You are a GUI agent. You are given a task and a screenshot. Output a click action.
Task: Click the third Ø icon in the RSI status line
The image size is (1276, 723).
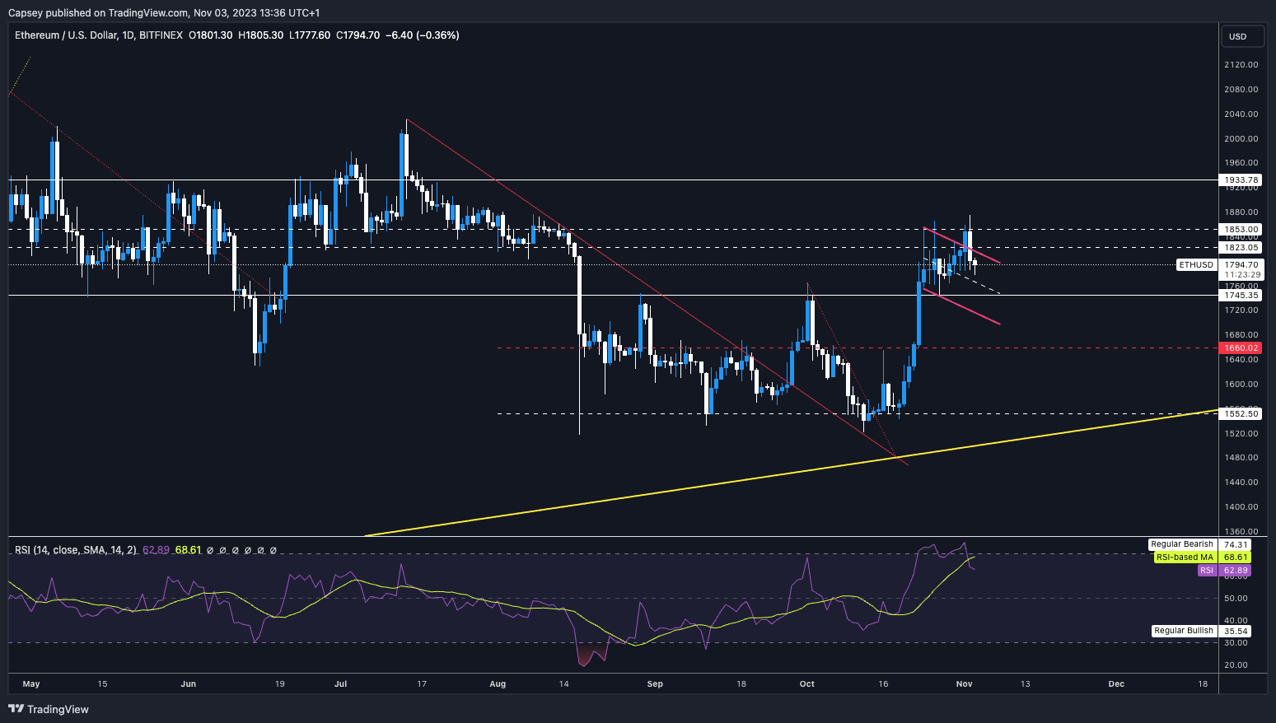[x=235, y=550]
